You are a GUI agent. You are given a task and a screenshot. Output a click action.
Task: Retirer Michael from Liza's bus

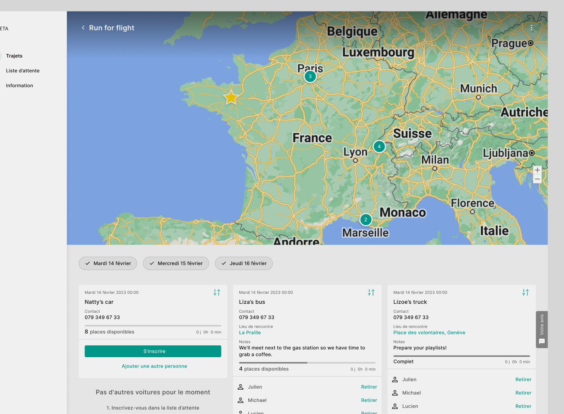pos(369,400)
